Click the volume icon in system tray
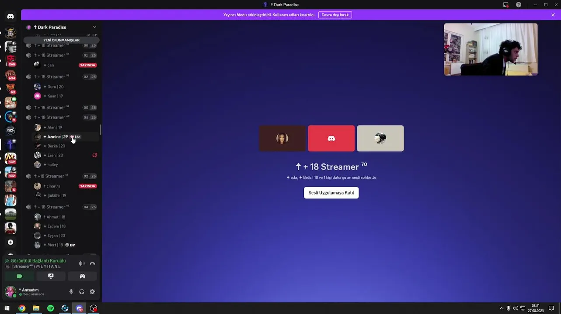Viewport: 561px width, 314px height. coord(516,308)
